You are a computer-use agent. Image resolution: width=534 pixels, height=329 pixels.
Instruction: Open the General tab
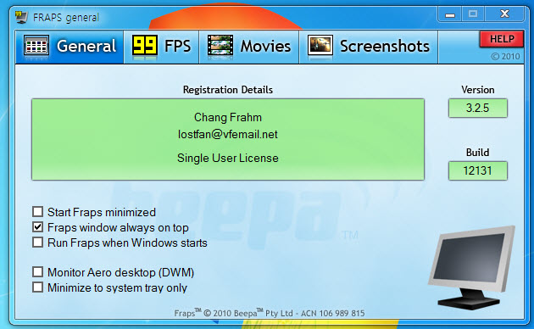coord(70,47)
